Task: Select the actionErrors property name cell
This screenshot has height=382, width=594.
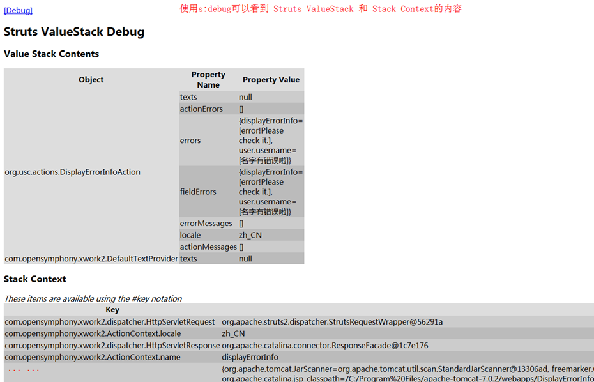Action: click(208, 109)
